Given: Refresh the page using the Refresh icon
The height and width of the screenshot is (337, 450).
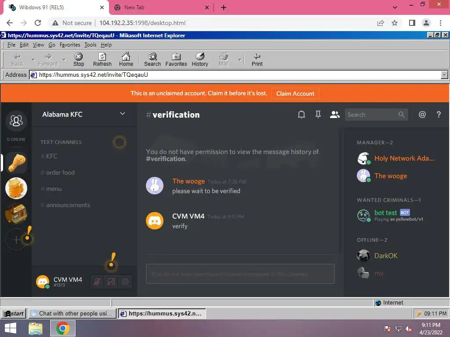Looking at the screenshot, I should [102, 60].
